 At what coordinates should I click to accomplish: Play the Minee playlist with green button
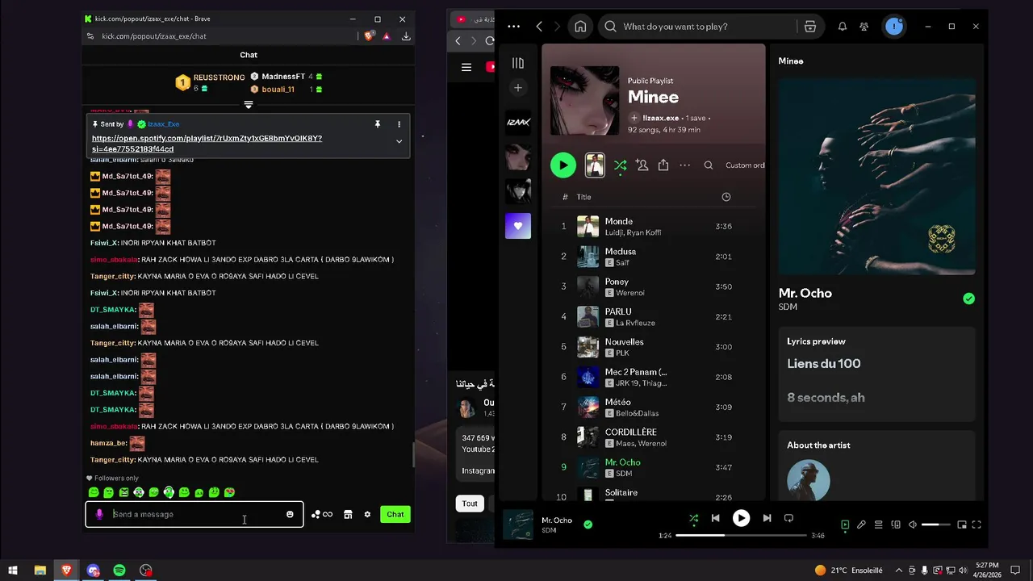[563, 165]
